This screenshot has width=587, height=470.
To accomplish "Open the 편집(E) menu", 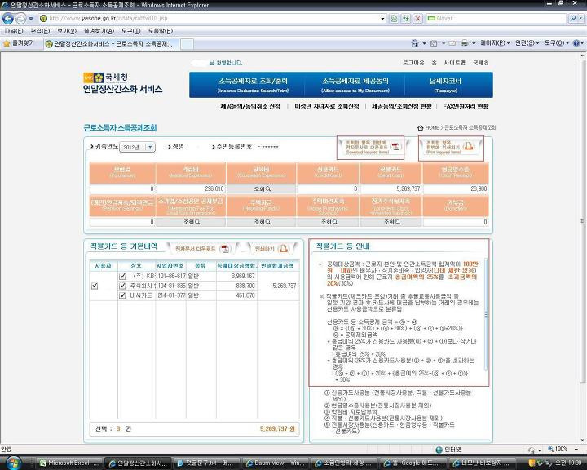I will [40, 31].
